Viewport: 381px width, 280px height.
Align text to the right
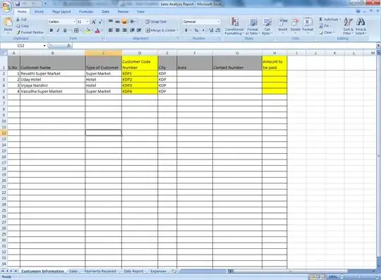point(124,30)
